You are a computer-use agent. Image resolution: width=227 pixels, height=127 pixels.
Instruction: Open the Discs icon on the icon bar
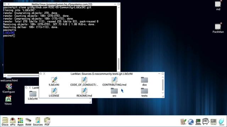tap(5, 122)
